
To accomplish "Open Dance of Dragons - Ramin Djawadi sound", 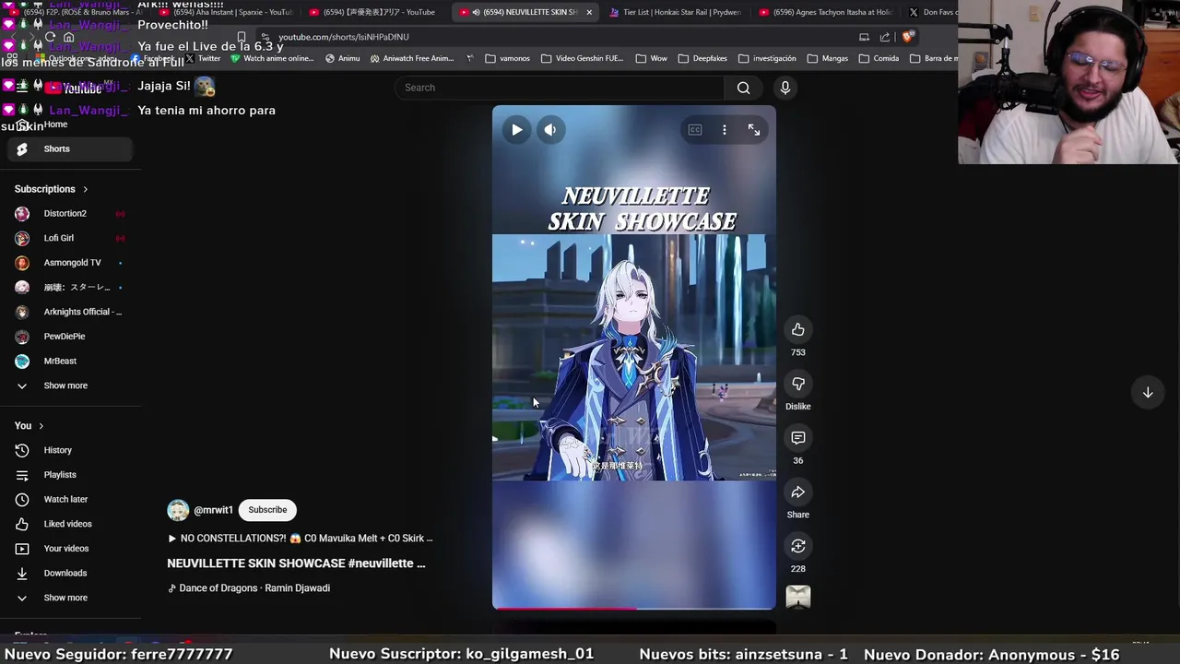I will click(249, 588).
